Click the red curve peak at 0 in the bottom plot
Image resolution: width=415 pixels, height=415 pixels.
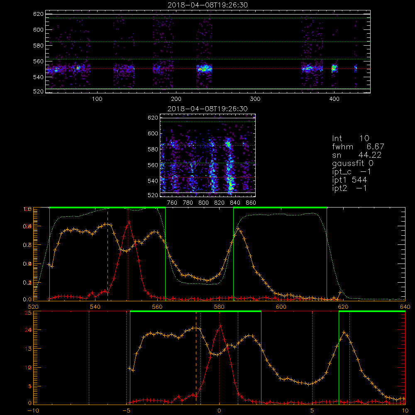point(220,326)
